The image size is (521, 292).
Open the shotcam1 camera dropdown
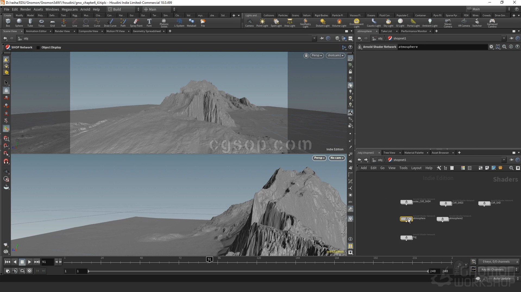pos(335,55)
